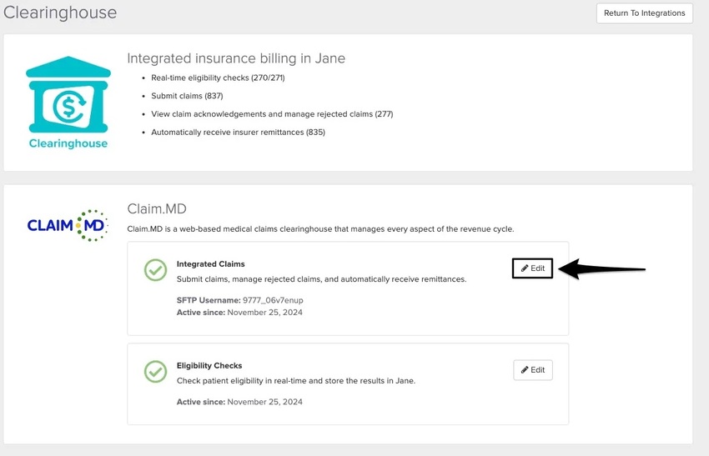Click the Claim.MD section heading

(157, 208)
